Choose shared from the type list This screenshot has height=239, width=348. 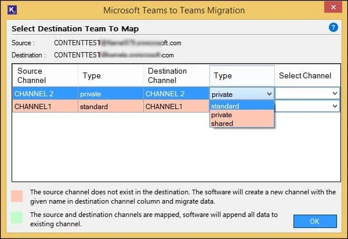pos(242,123)
